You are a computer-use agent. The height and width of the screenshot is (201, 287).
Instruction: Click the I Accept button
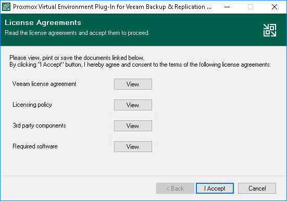coord(215,188)
